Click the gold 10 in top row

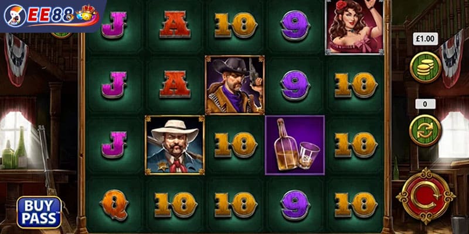coord(236,25)
